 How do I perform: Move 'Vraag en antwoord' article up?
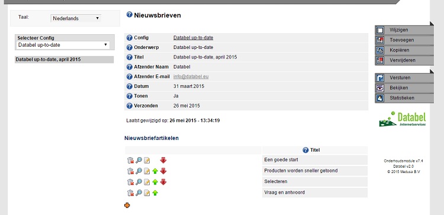tap(155, 193)
